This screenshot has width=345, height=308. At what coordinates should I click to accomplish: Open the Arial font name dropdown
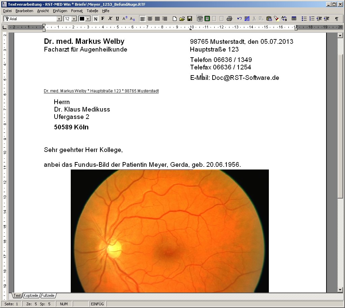coord(59,19)
